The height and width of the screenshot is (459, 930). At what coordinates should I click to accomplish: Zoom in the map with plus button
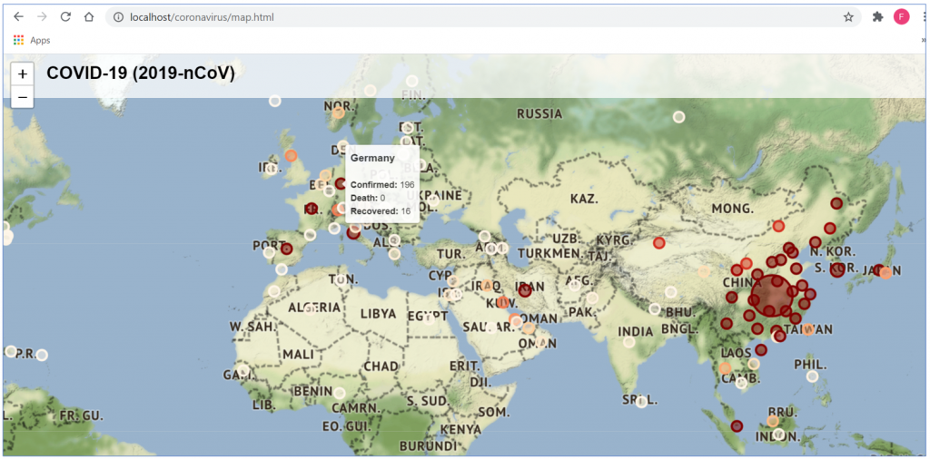[23, 74]
